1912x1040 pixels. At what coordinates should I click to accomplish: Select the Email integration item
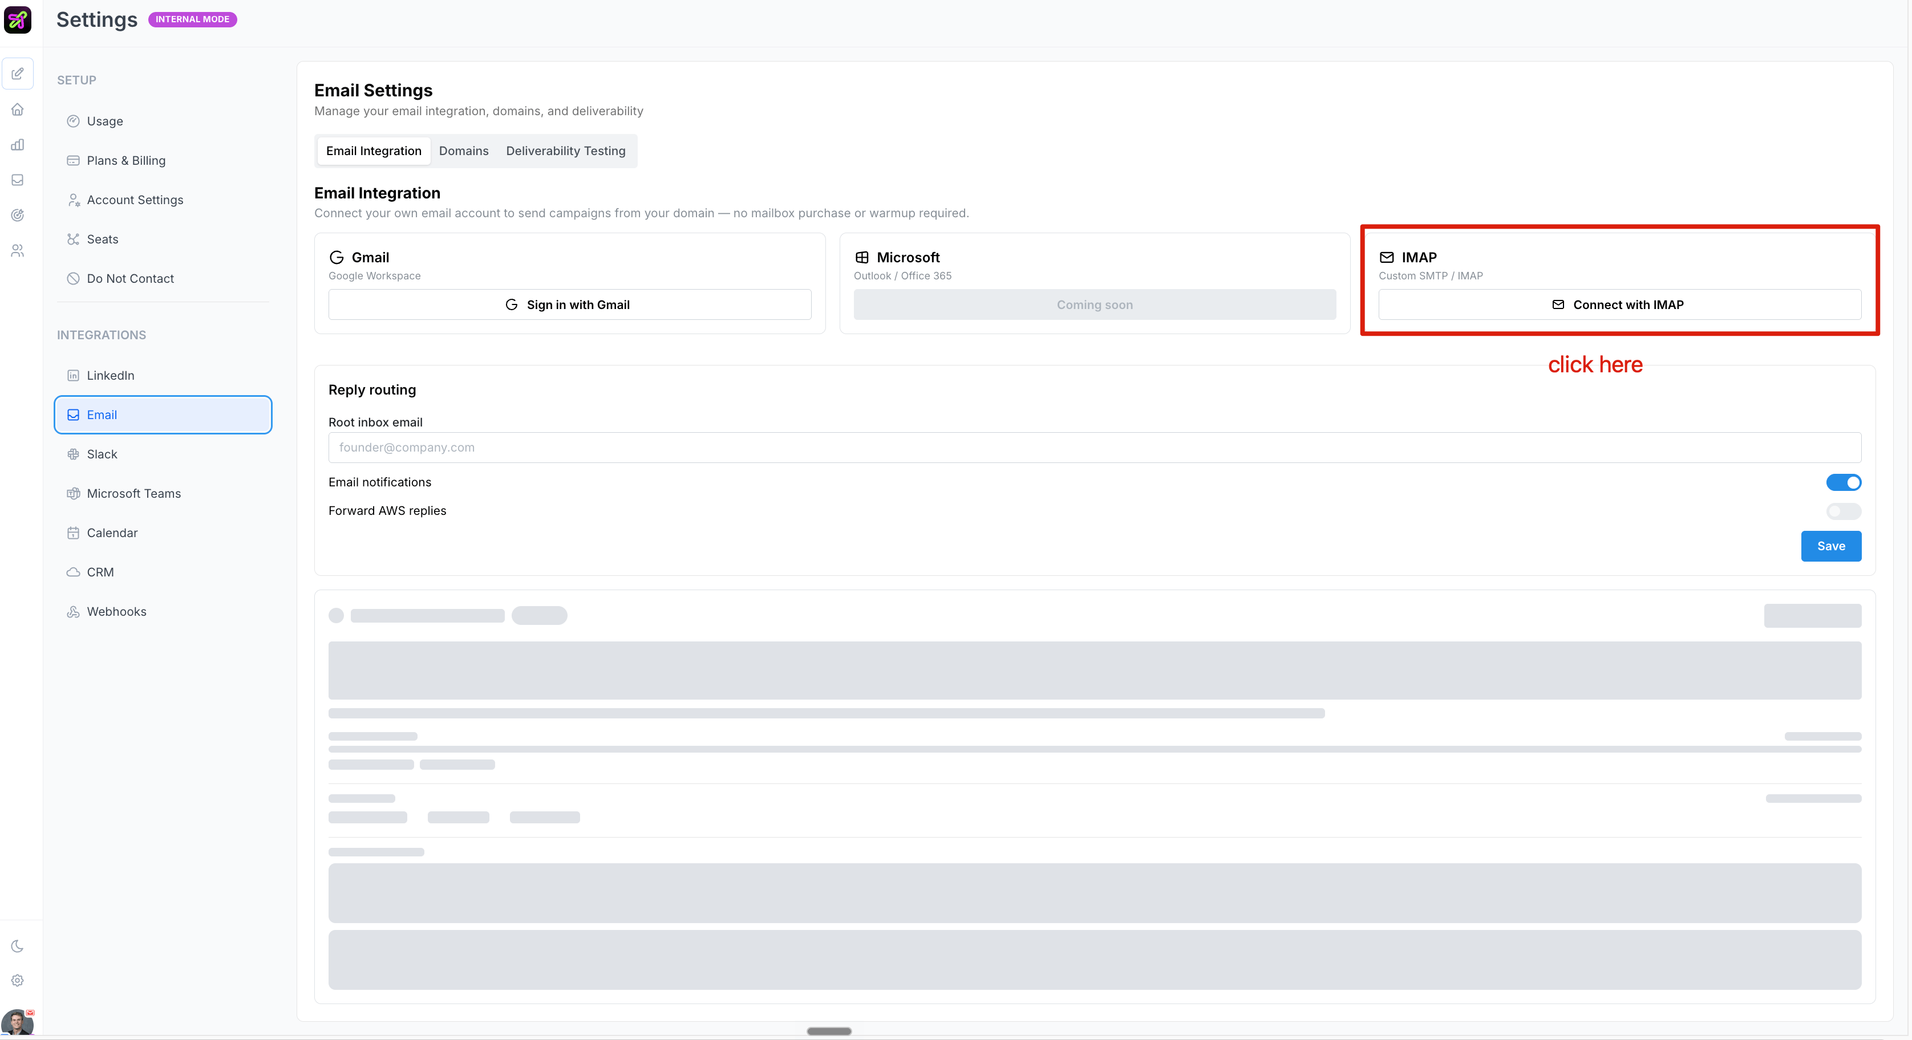163,415
